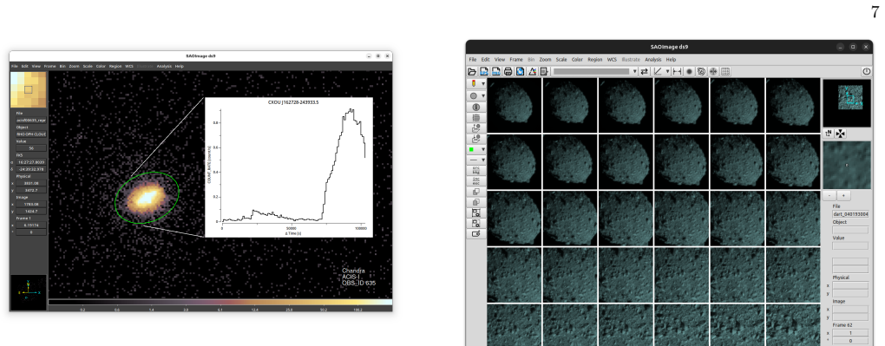Click the Object field in left ds9 panel

[30, 134]
